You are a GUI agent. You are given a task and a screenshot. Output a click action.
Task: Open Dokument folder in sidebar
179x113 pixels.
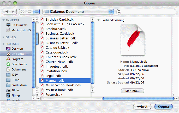click(x=16, y=69)
